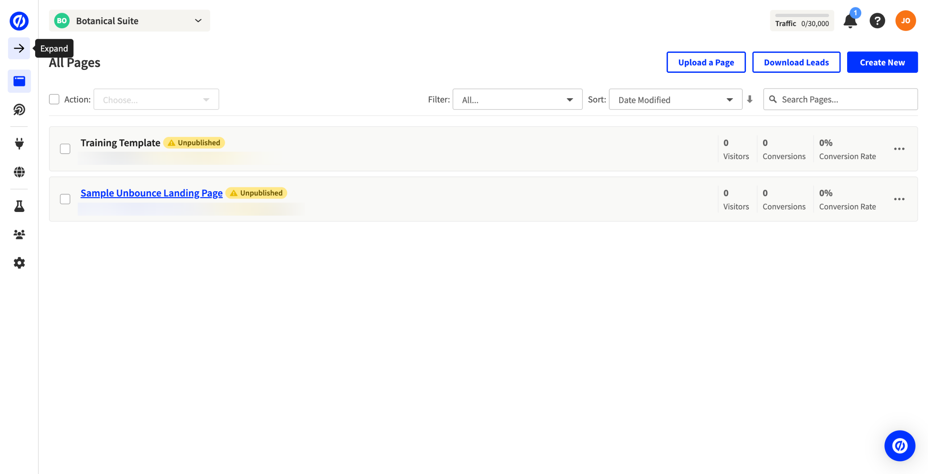
Task: Check the Sample Unbounce Landing Page checkbox
Action: point(65,199)
